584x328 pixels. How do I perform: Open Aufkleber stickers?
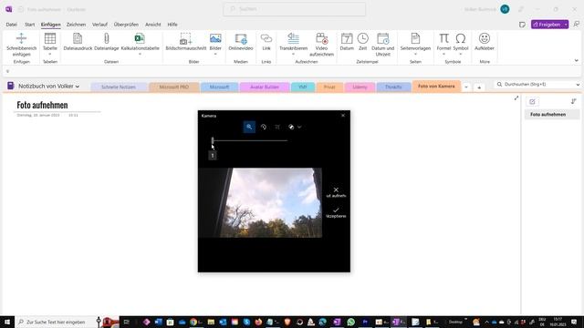[485, 38]
